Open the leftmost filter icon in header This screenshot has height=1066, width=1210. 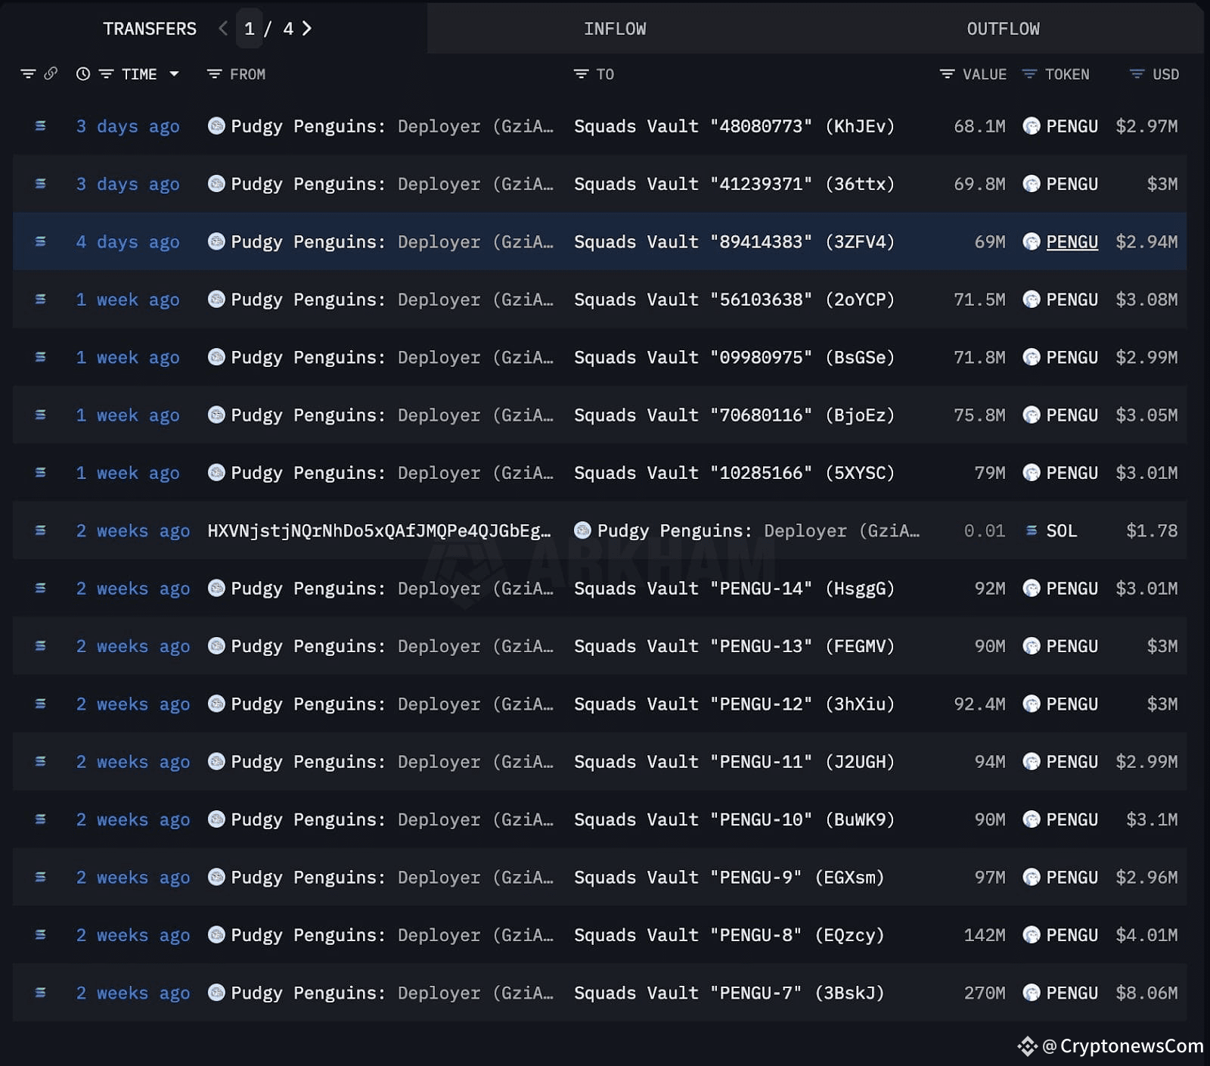pos(28,74)
